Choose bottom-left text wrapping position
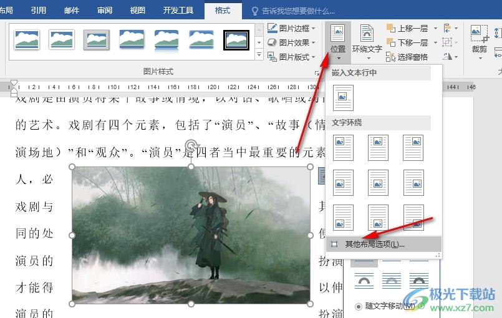502x318 pixels. [x=343, y=218]
